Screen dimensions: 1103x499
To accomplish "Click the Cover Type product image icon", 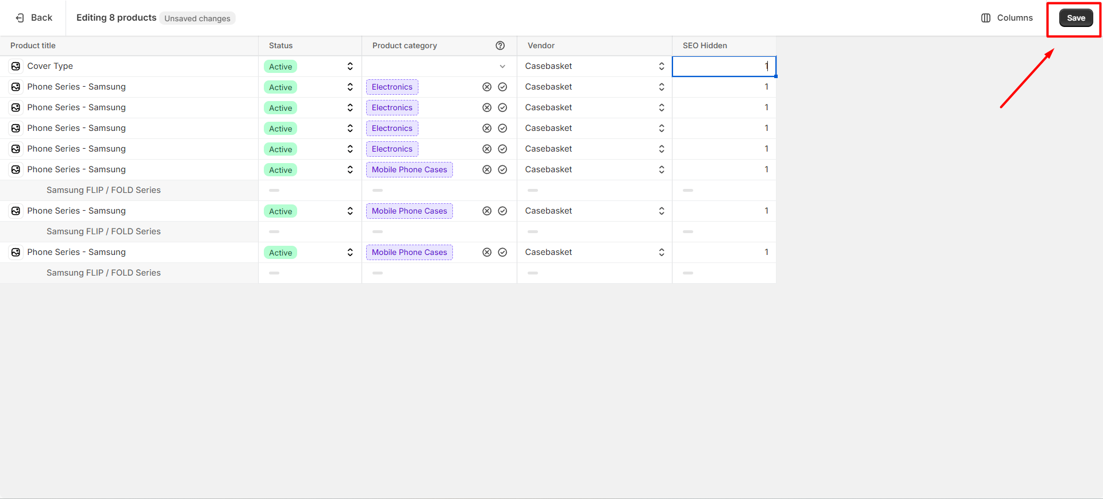I will [16, 67].
